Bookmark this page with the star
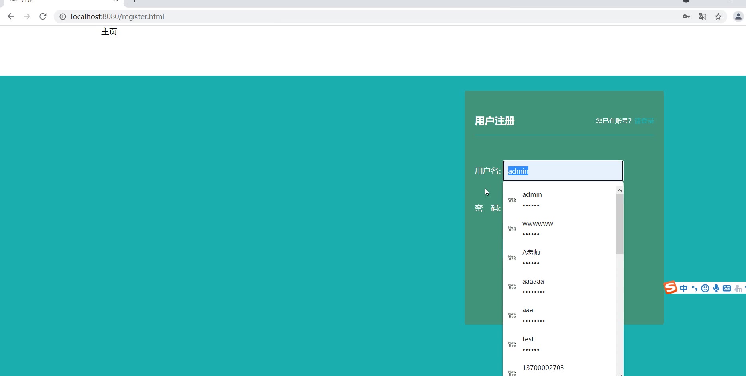Screen dimensions: 746x376 [x=718, y=16]
